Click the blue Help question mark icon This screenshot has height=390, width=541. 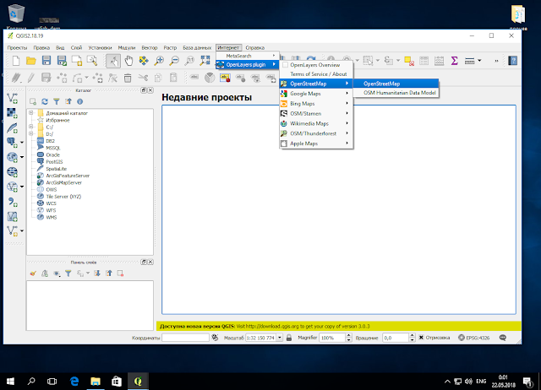coord(513,61)
